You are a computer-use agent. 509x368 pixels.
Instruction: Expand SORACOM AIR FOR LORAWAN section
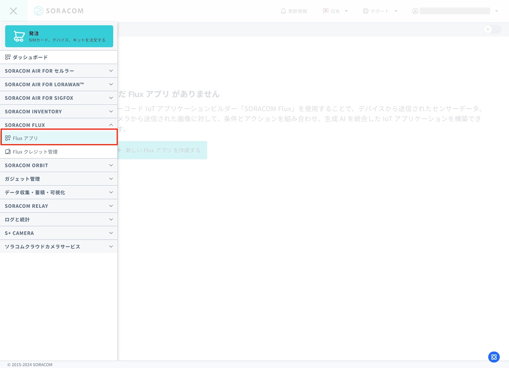(x=59, y=84)
